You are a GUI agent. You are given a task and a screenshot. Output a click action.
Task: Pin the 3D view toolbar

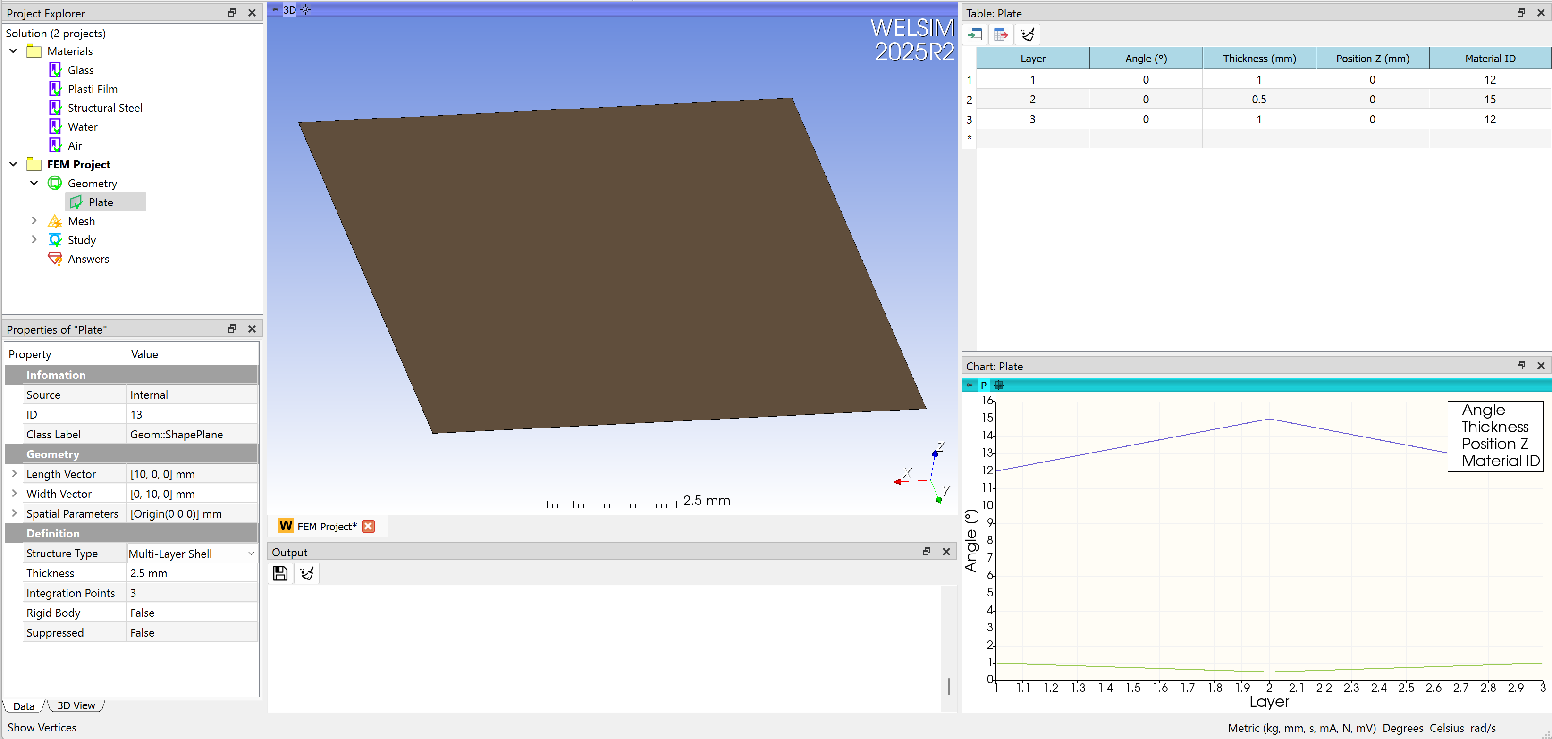click(275, 9)
